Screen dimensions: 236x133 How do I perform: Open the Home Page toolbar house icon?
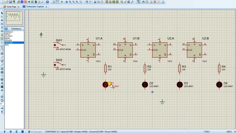coord(18,2)
